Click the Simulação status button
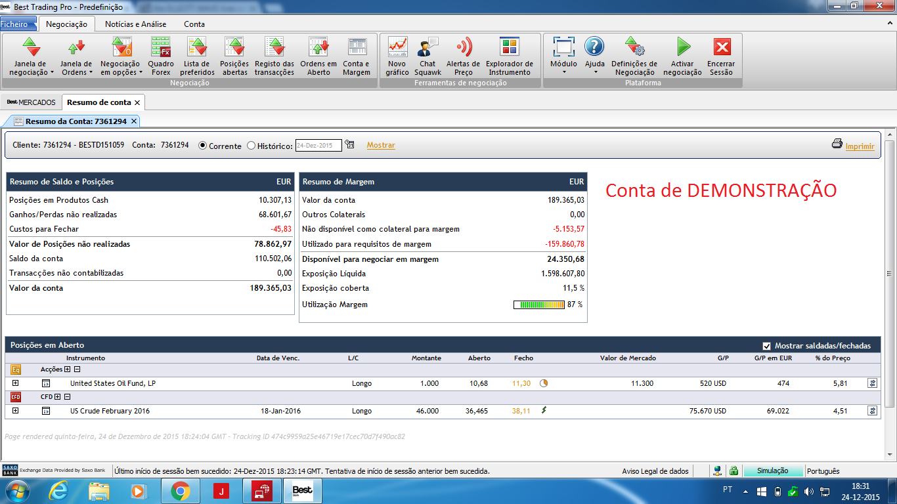This screenshot has width=897, height=504. tap(773, 471)
